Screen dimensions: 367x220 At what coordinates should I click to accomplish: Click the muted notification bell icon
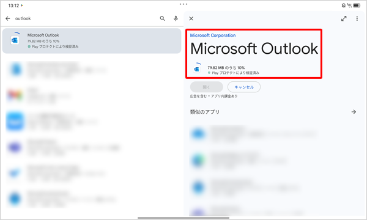tap(343, 5)
